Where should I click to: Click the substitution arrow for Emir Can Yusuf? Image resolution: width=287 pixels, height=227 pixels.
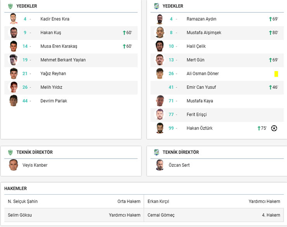coord(270,87)
